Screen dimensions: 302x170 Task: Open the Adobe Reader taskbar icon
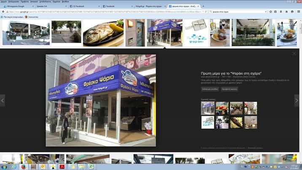coord(62,167)
